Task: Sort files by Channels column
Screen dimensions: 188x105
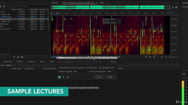Action: pyautogui.click(x=43, y=9)
